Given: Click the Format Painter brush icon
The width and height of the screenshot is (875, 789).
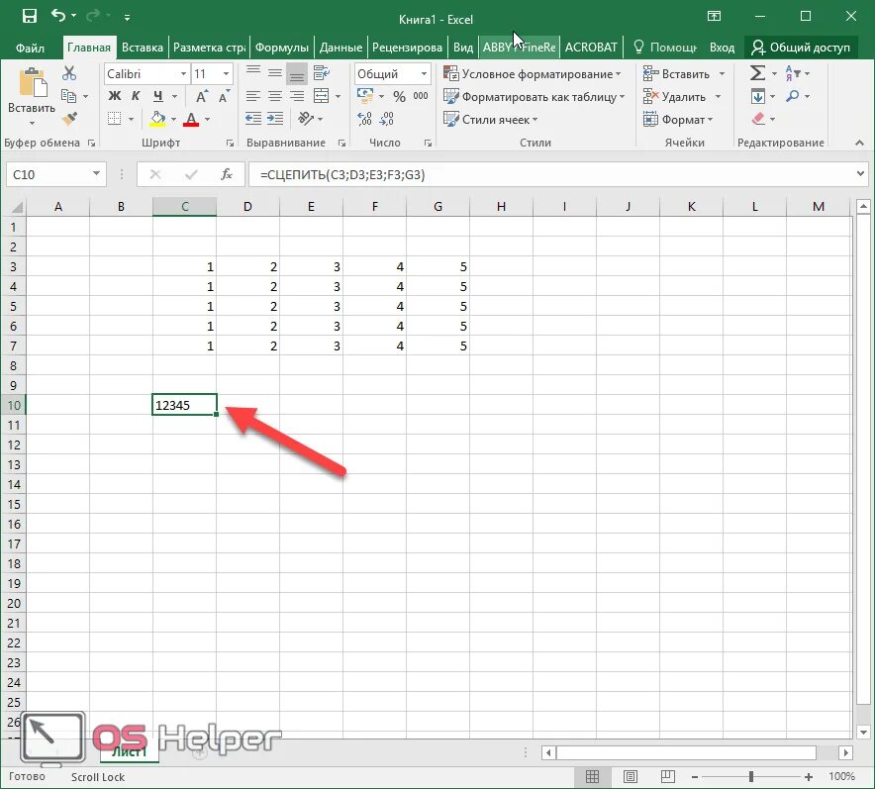Looking at the screenshot, I should point(69,119).
